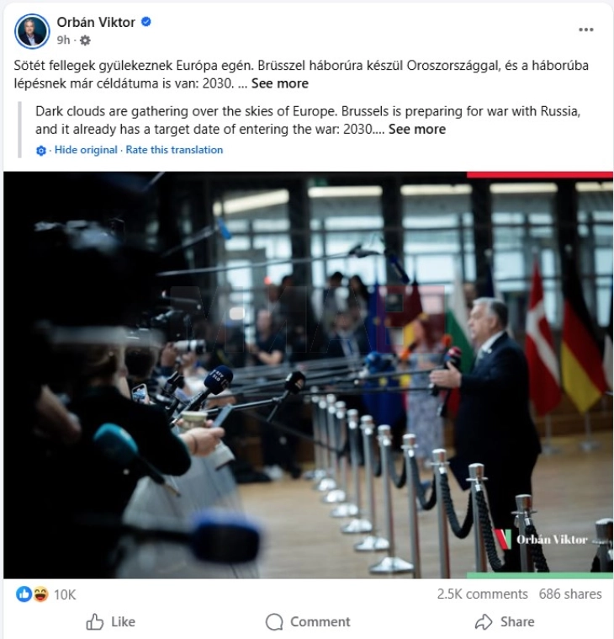Open post audience settings gear icon
The height and width of the screenshot is (639, 614).
click(x=85, y=40)
